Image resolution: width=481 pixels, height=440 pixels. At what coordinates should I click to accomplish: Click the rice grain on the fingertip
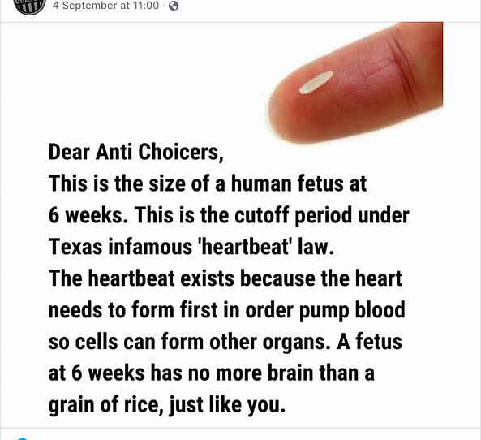coord(316,82)
